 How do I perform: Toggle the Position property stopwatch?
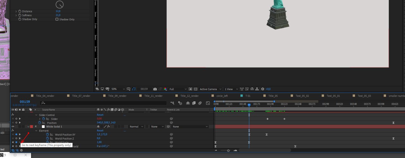[x=40, y=123]
